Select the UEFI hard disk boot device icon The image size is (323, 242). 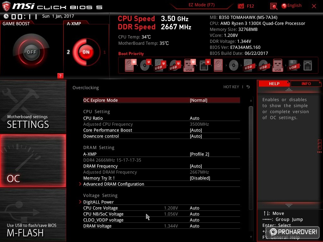tap(130, 65)
